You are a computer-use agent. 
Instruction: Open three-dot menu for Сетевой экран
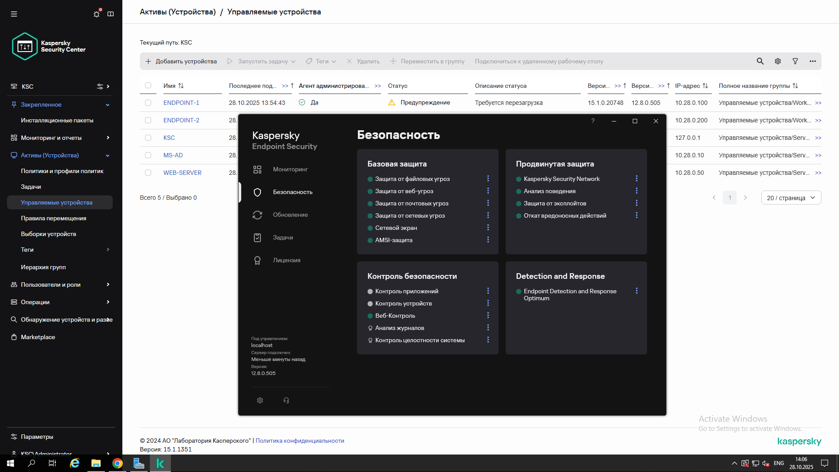[x=488, y=228]
